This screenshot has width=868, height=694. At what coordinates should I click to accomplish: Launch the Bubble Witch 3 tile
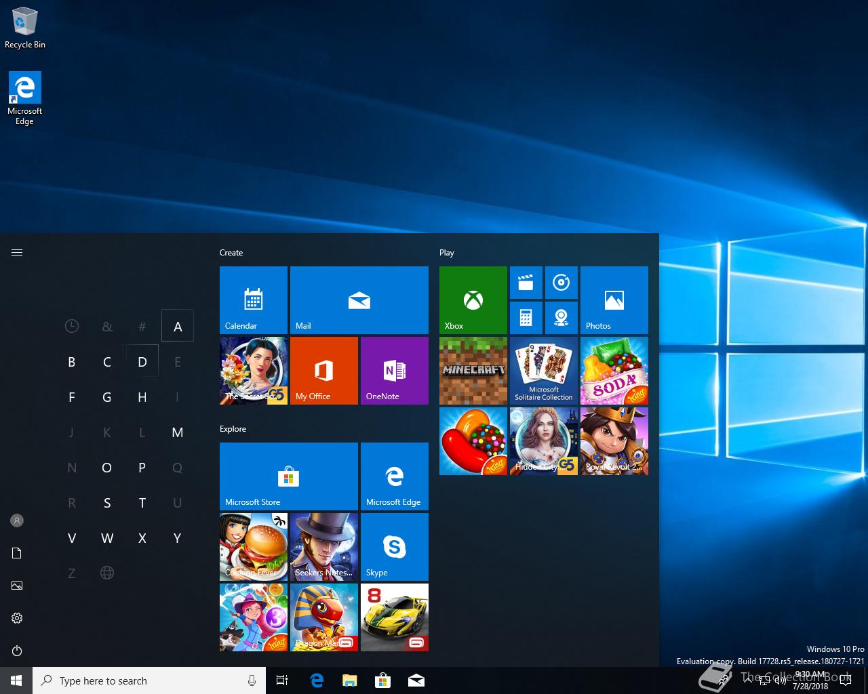coord(254,617)
